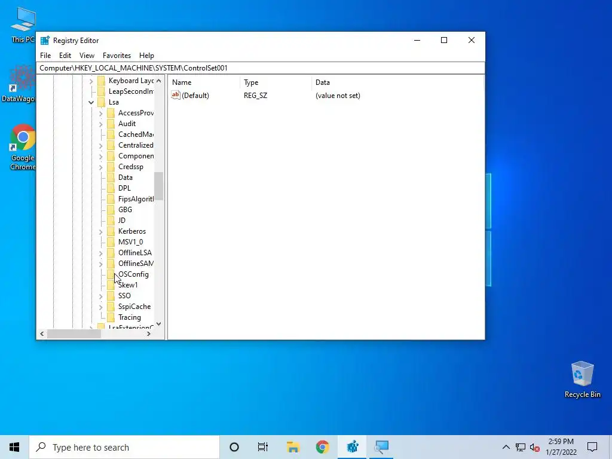Click tree scroll down arrow
Screen dimensions: 612x459
click(158, 324)
